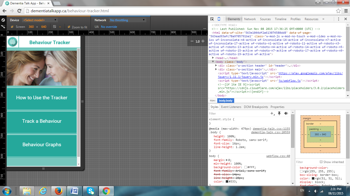
Task: Follow the js/webflow.js script link
Action: tap(290, 81)
